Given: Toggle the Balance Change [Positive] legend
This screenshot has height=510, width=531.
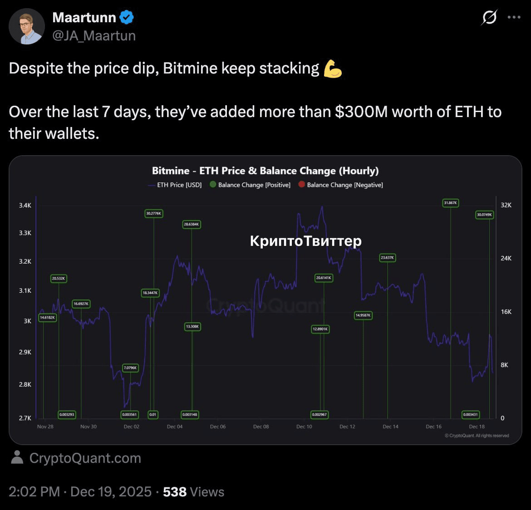Looking at the screenshot, I should [250, 185].
